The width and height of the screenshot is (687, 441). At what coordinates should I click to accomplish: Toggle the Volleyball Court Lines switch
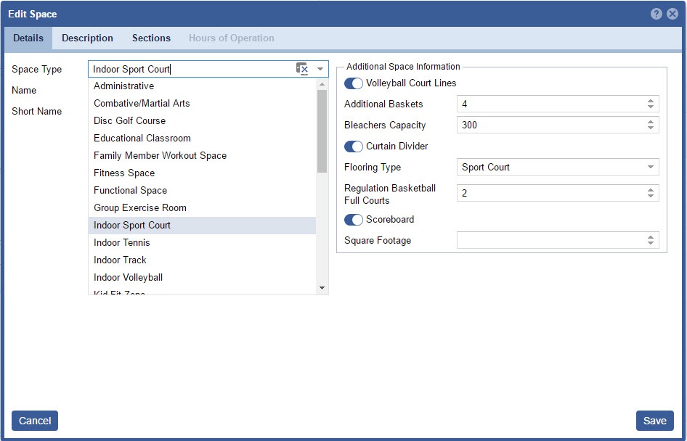[354, 83]
